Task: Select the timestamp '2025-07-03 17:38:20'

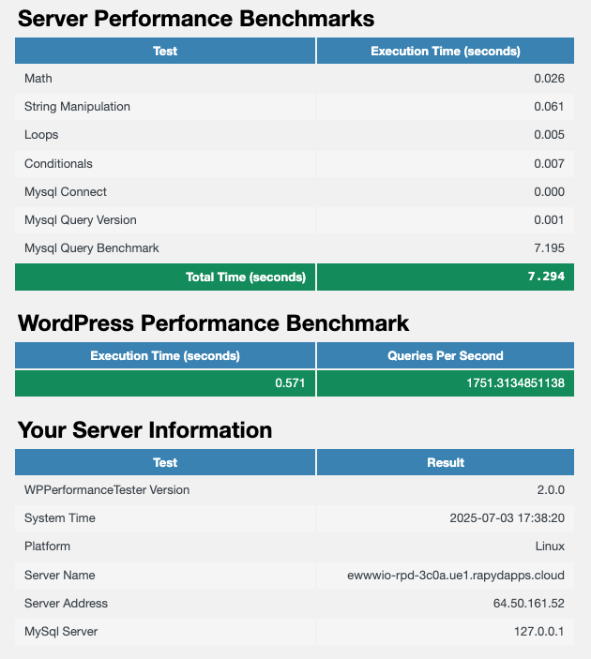Action: (x=507, y=518)
